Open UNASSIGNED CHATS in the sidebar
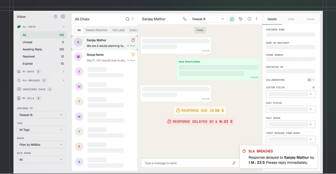 click(x=34, y=90)
